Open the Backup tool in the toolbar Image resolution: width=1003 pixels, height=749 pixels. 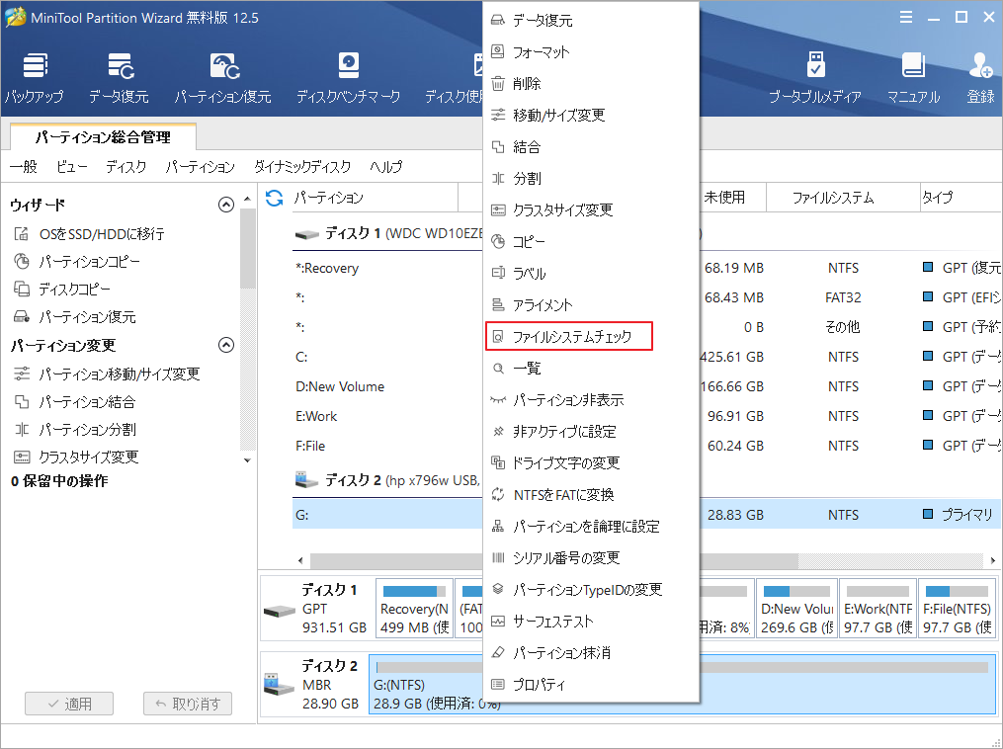point(35,78)
